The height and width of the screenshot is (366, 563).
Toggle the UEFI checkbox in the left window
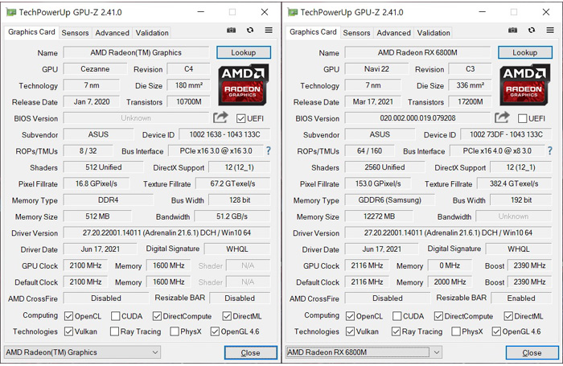click(x=241, y=118)
